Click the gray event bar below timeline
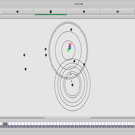This screenshot has height=135, width=135. tap(67, 126)
